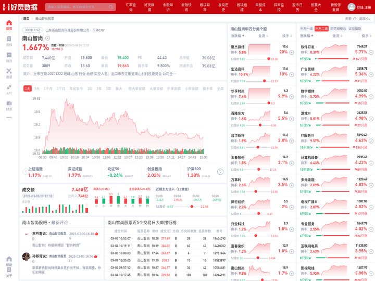
Task: Select the 1天 chart range
Action: [28, 88]
